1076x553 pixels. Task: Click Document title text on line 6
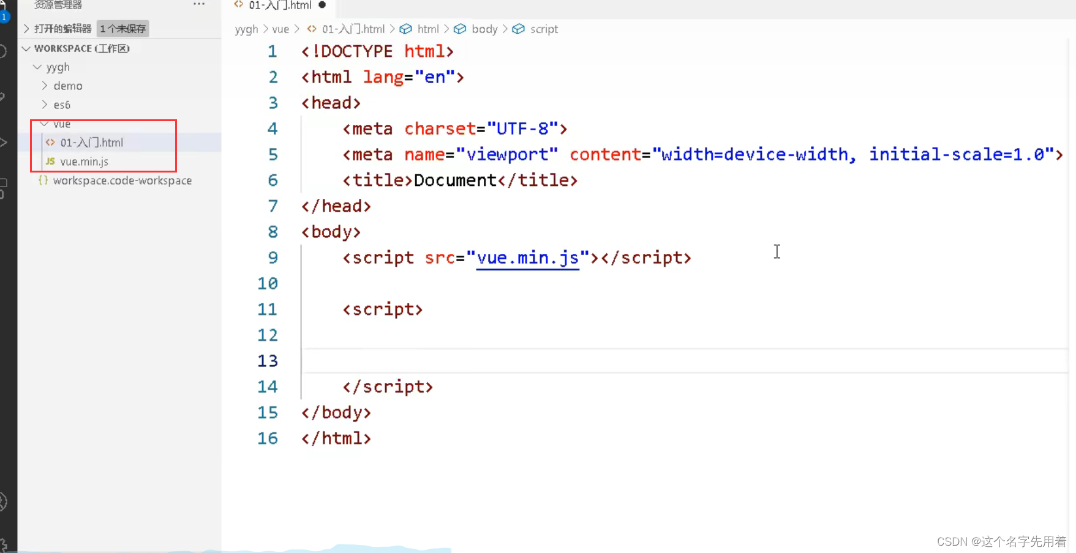point(455,180)
